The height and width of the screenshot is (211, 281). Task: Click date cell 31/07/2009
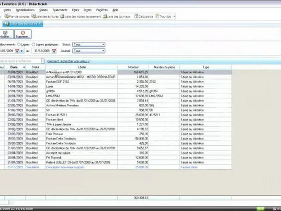15,162
